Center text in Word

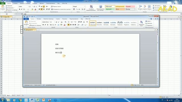71,25
